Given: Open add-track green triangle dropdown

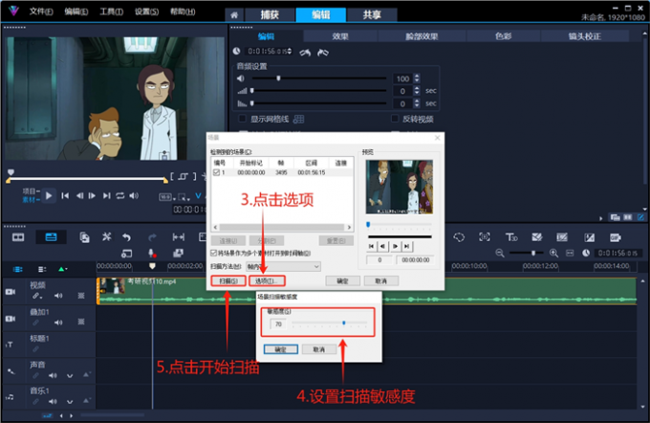Looking at the screenshot, I should [x=62, y=270].
